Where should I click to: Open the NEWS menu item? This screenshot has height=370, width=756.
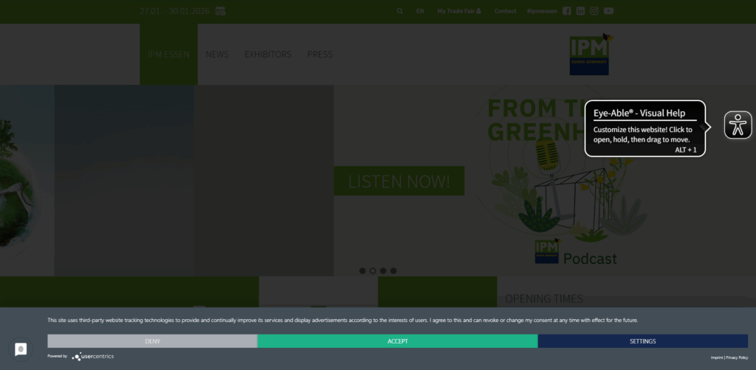[217, 55]
